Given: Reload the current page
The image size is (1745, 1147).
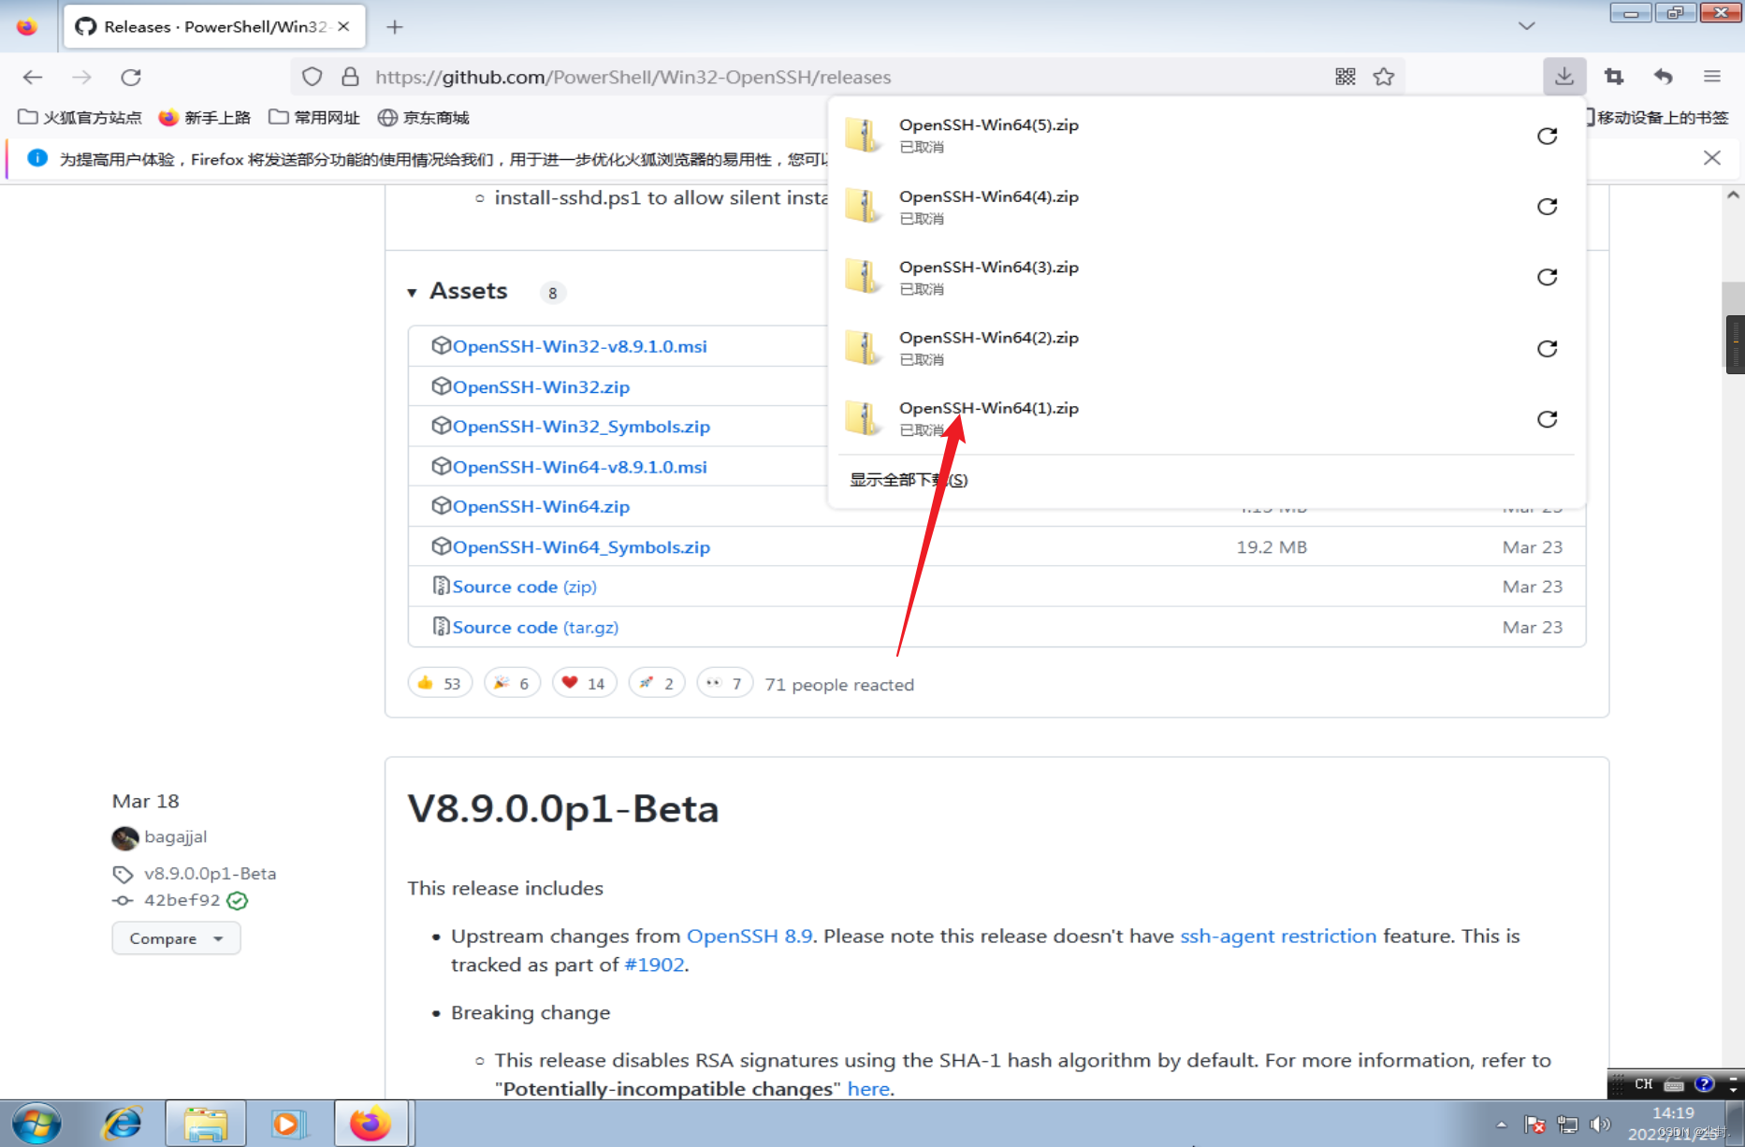Looking at the screenshot, I should [x=131, y=78].
